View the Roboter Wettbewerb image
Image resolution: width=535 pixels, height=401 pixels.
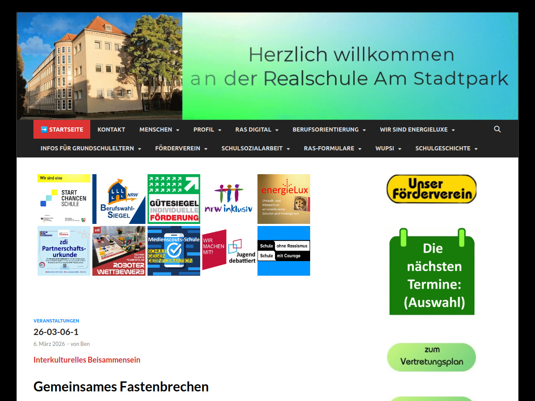pos(119,251)
